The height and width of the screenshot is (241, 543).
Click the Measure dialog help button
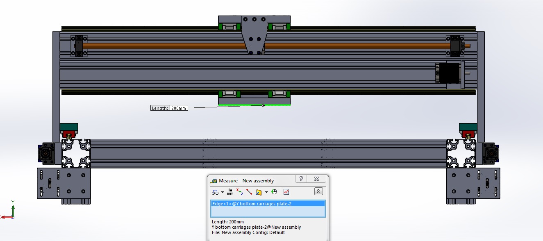301,179
